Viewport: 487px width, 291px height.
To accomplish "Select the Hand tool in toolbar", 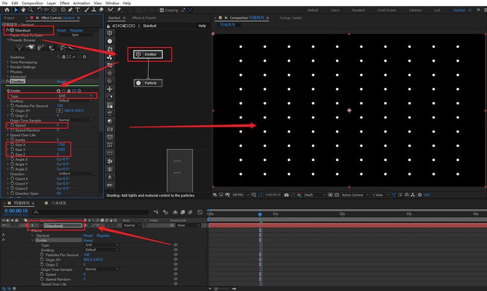I will point(23,10).
